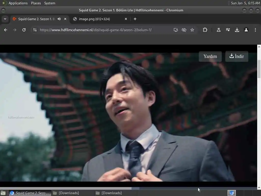Close the Squid Game tab
261x196 pixels.
65,19
